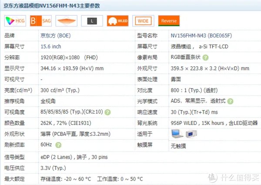Click the 最大额定 row label

(x=14, y=179)
